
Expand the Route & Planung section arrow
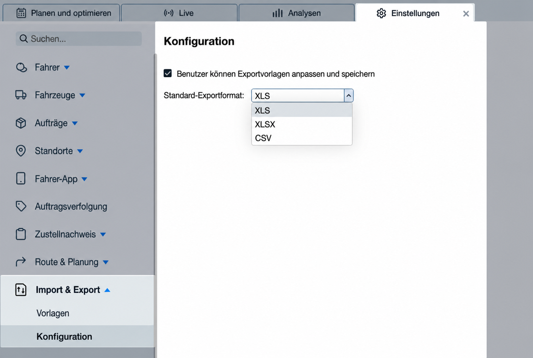click(x=106, y=262)
